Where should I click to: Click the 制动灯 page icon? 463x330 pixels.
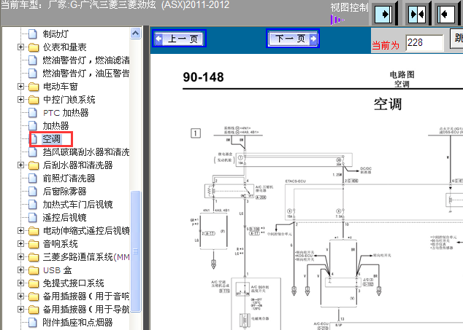coord(33,34)
